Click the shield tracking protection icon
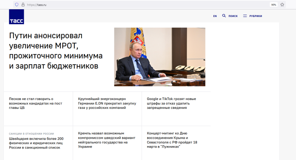Image resolution: width=296 pixels, height=160 pixels. pos(17,5)
